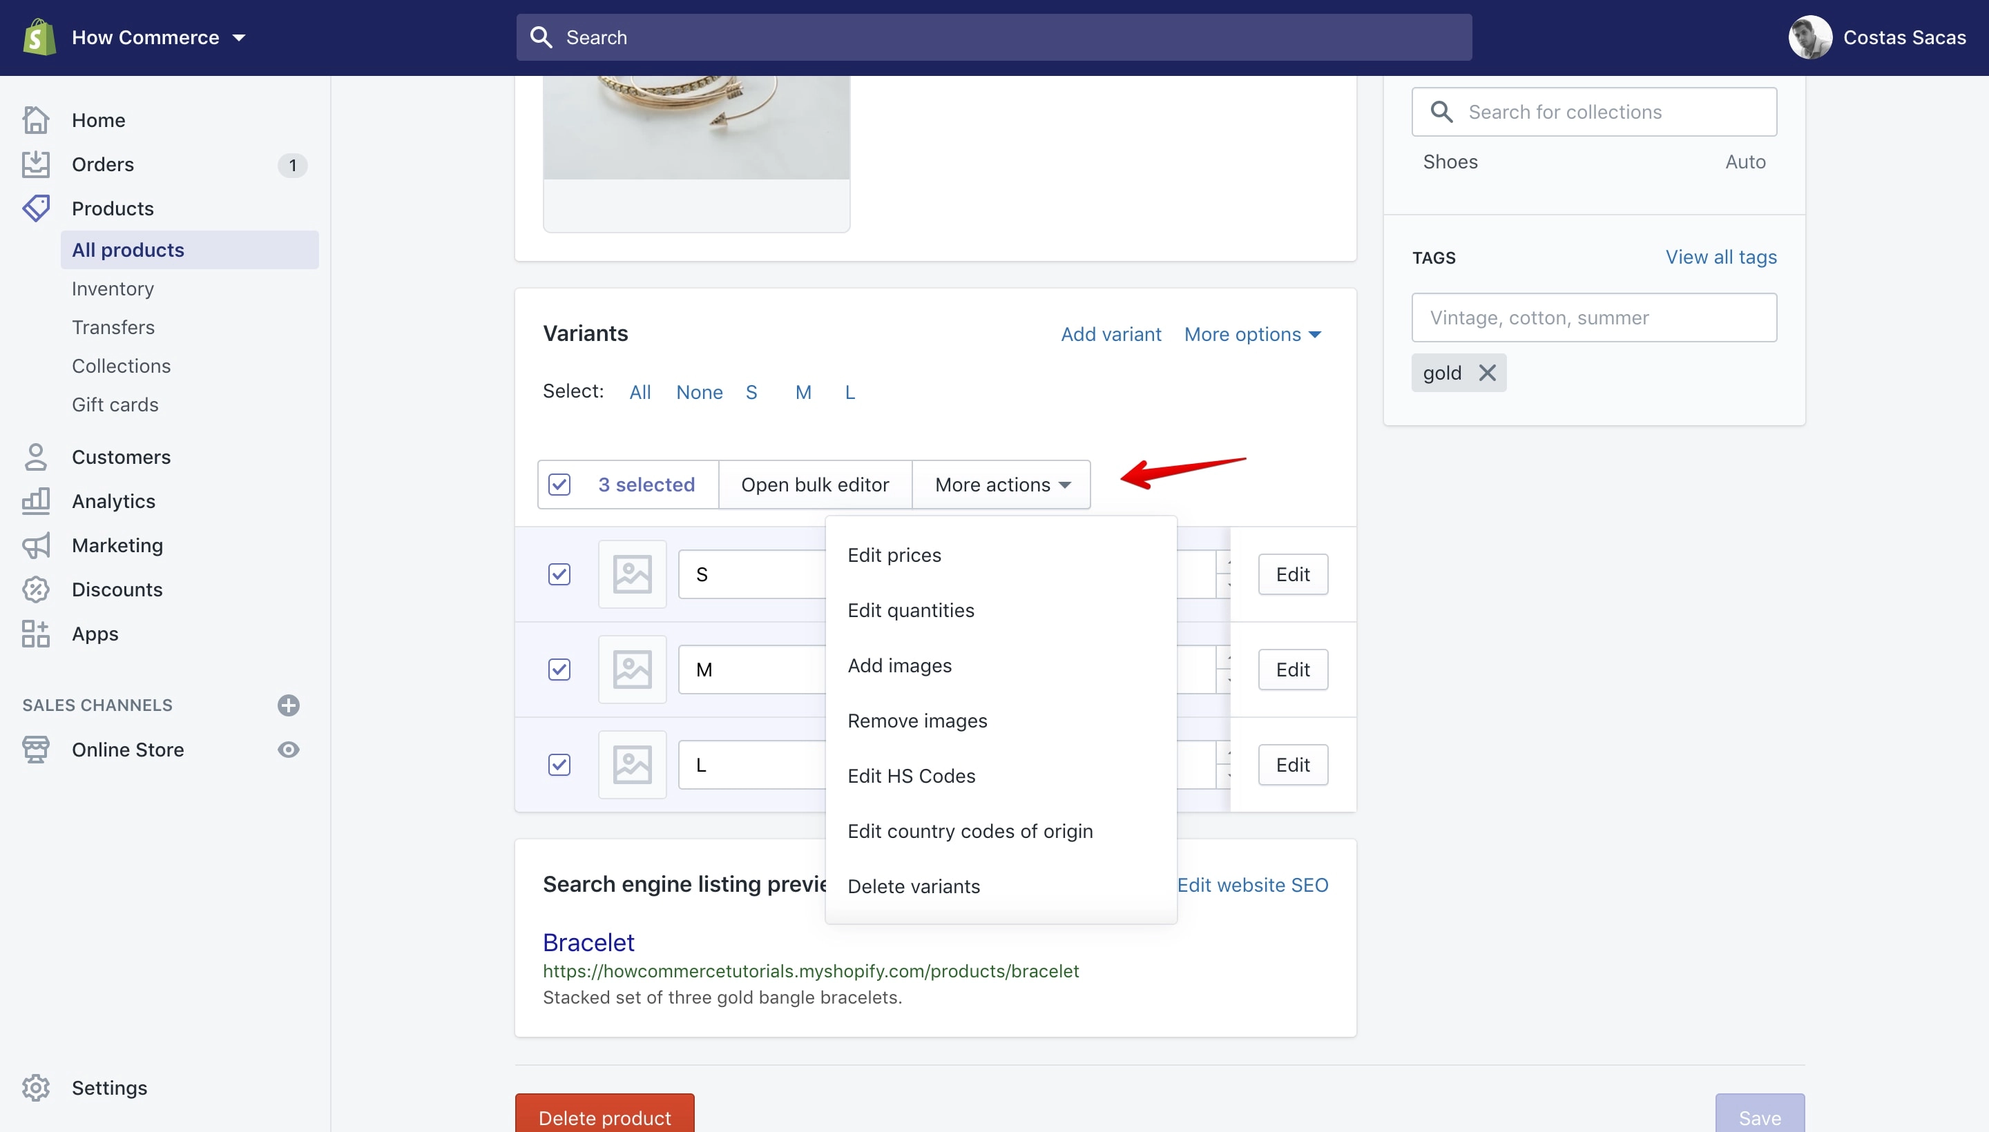The image size is (1989, 1132).
Task: Click image placeholder for M variant
Action: pyautogui.click(x=632, y=669)
